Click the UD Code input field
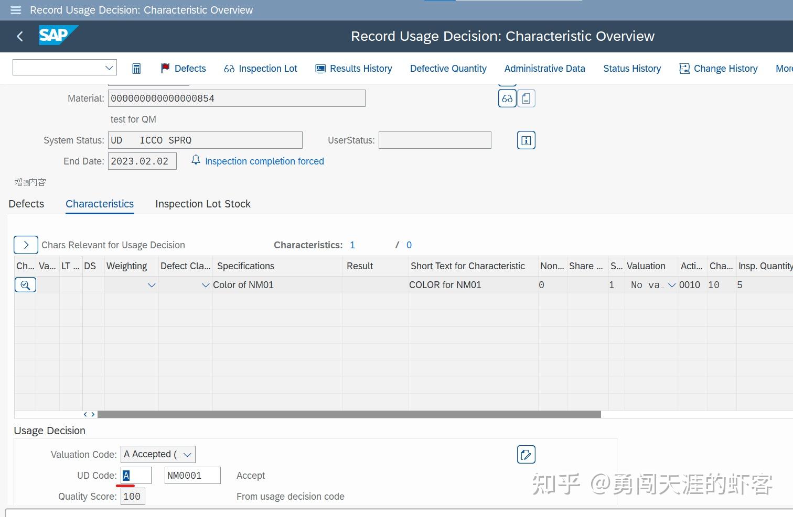This screenshot has width=793, height=517. point(136,476)
